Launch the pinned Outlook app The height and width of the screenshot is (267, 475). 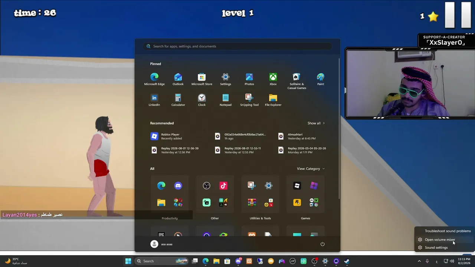[x=178, y=79]
